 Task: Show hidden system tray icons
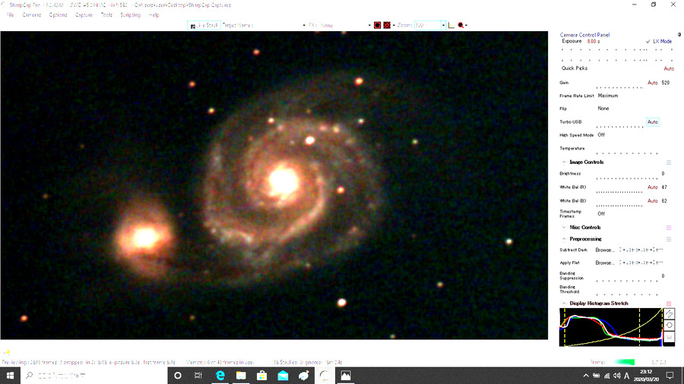click(586, 376)
